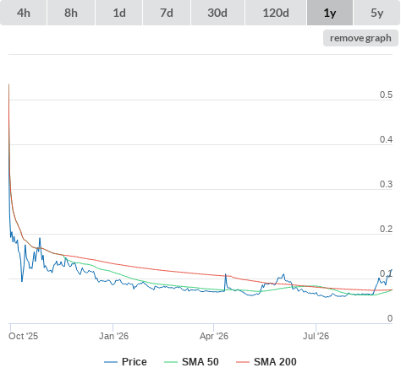Click the Oct '25 axis label
This screenshot has width=401, height=384.
click(x=24, y=336)
